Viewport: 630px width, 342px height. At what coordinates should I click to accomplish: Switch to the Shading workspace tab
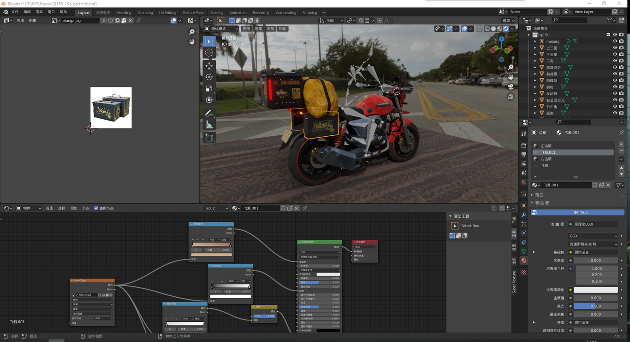point(217,12)
